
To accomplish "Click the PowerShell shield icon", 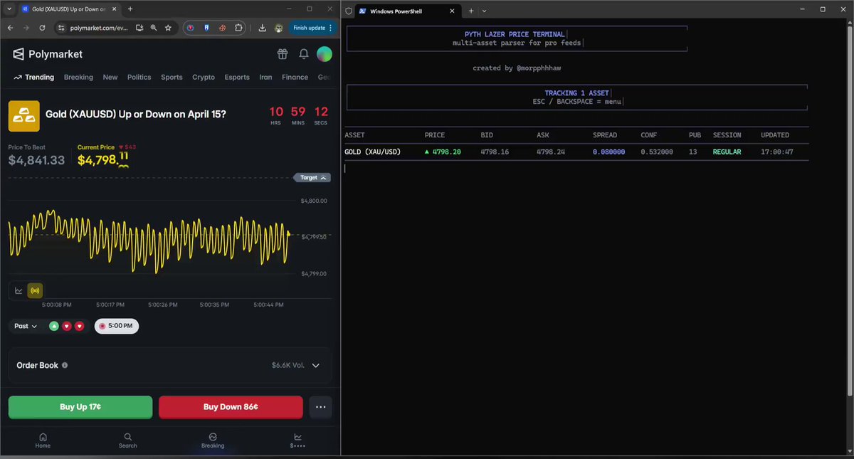I will [349, 10].
